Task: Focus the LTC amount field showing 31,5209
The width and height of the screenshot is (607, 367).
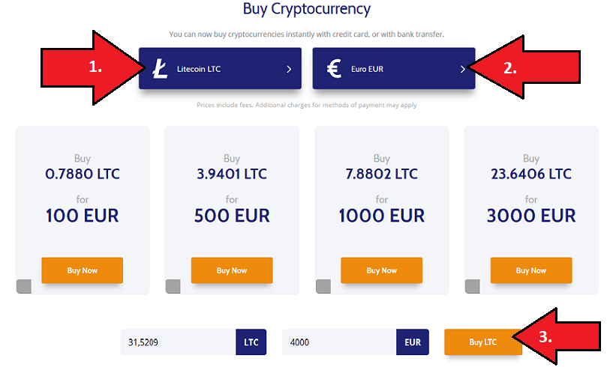Action: click(179, 342)
